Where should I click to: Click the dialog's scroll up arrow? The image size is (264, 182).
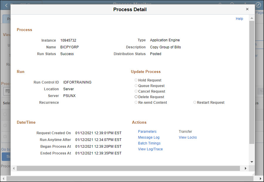coord(252,18)
